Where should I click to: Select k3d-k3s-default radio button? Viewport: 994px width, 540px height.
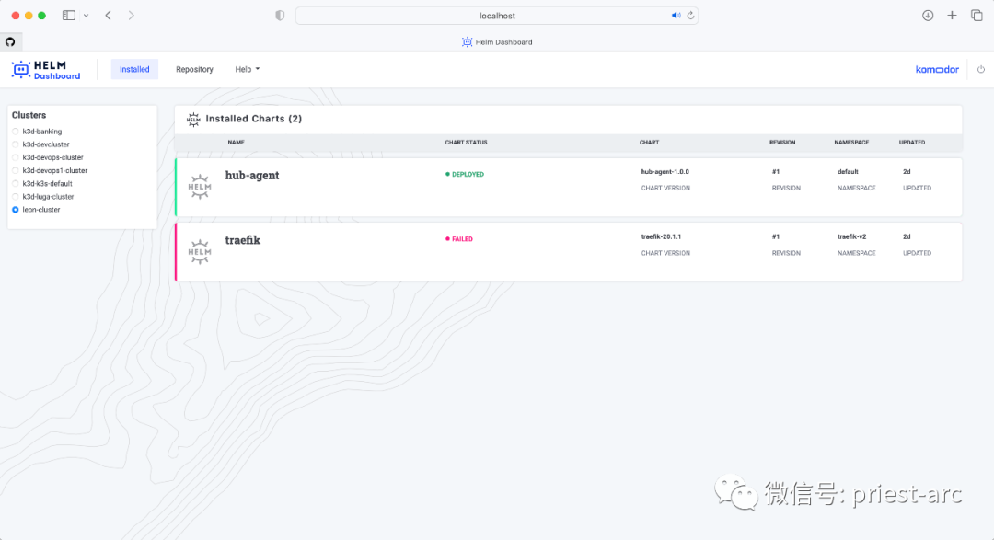pyautogui.click(x=16, y=184)
